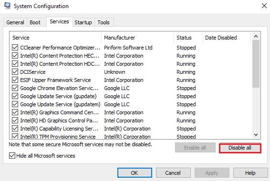Open the Boot tab
Image resolution: width=270 pixels, height=181 pixels.
35,22
